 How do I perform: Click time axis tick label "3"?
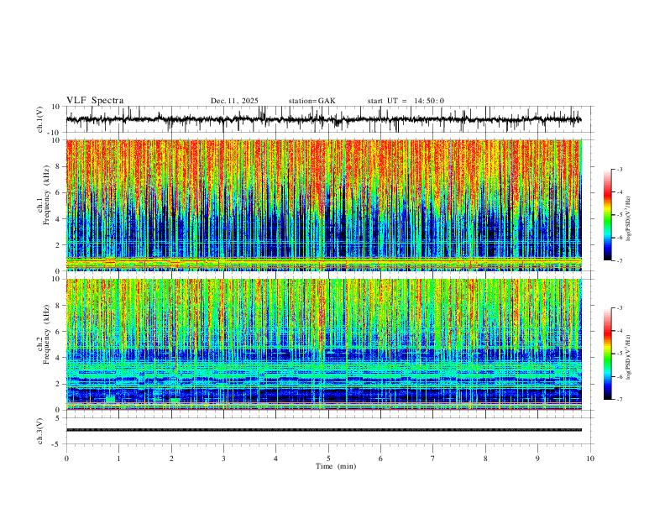pos(223,459)
